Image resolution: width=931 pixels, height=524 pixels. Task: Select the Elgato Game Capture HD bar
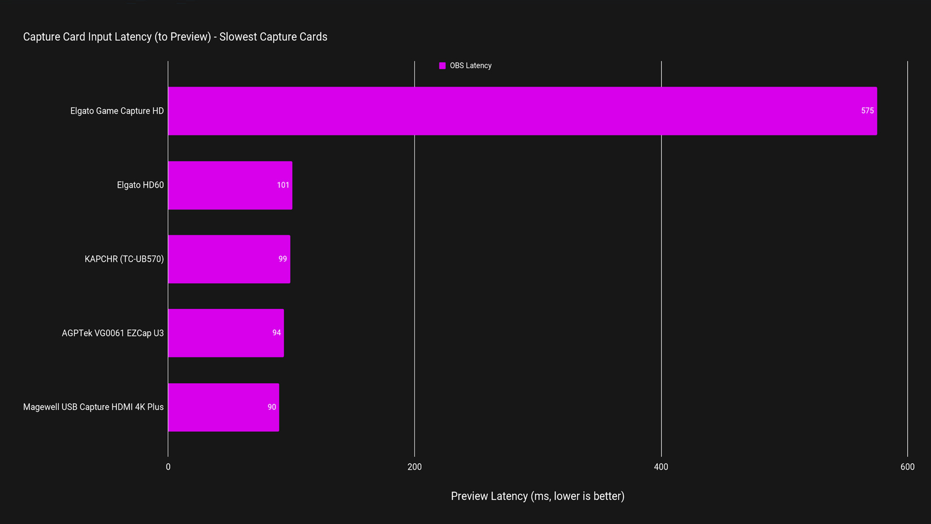522,111
